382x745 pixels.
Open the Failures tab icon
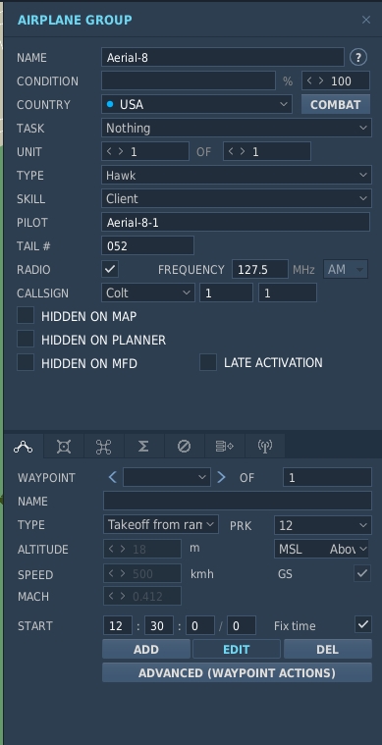[x=184, y=447]
